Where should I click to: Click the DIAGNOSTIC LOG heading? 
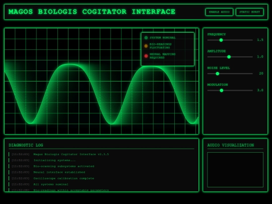(x=26, y=145)
